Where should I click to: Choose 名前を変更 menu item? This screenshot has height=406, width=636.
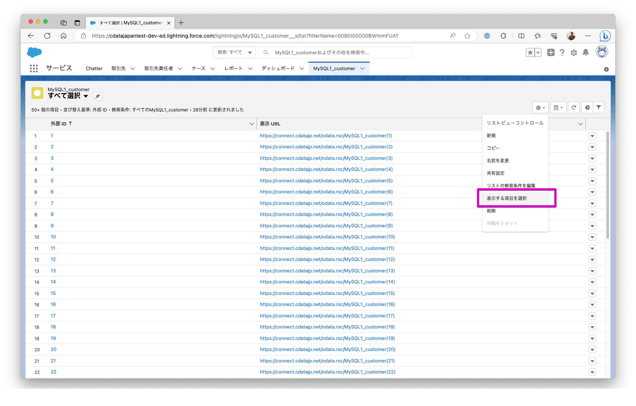click(x=515, y=161)
